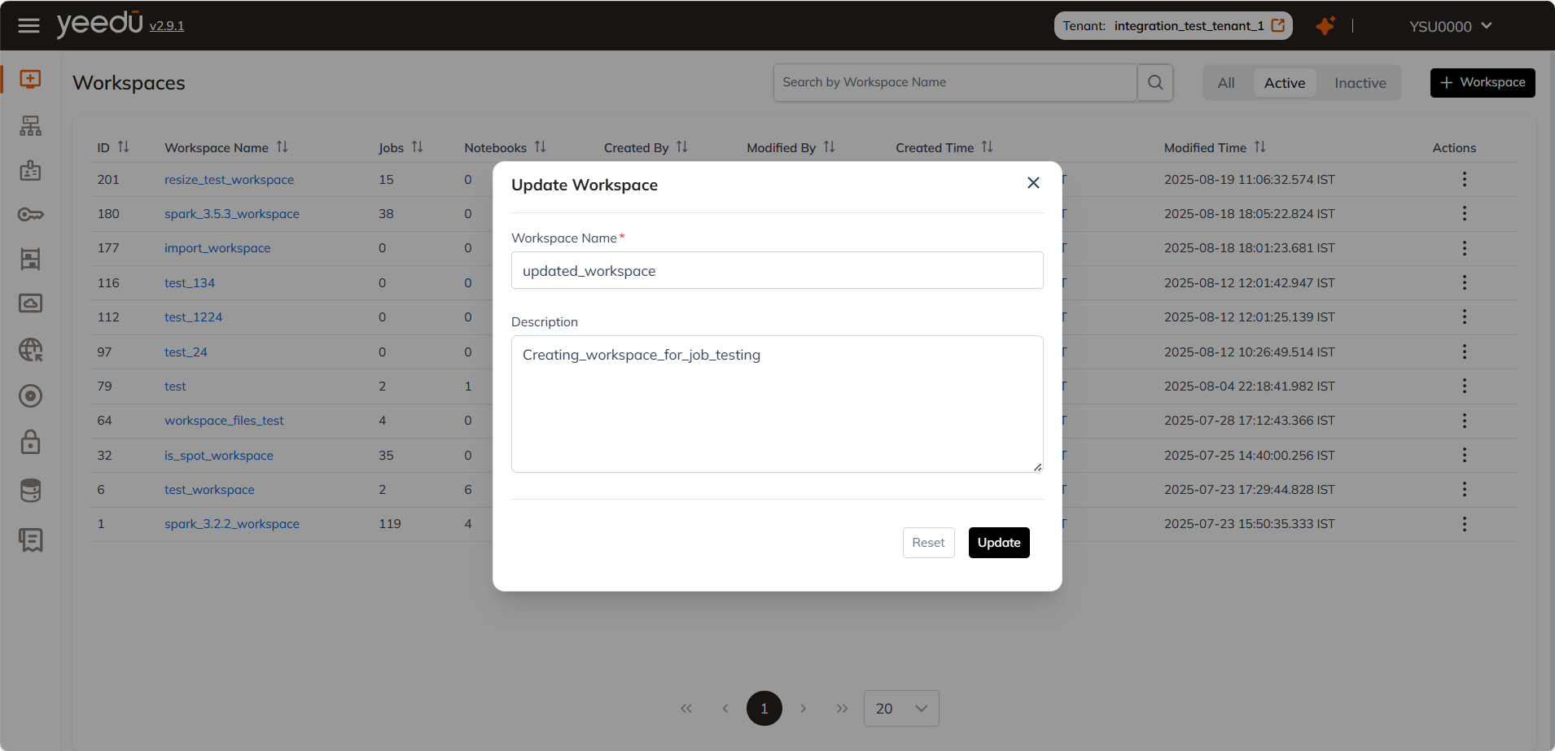Switch filter to All workspaces

(x=1225, y=83)
